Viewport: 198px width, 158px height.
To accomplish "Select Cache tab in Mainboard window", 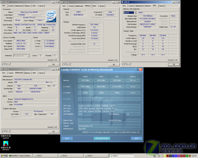I will click(11, 73).
